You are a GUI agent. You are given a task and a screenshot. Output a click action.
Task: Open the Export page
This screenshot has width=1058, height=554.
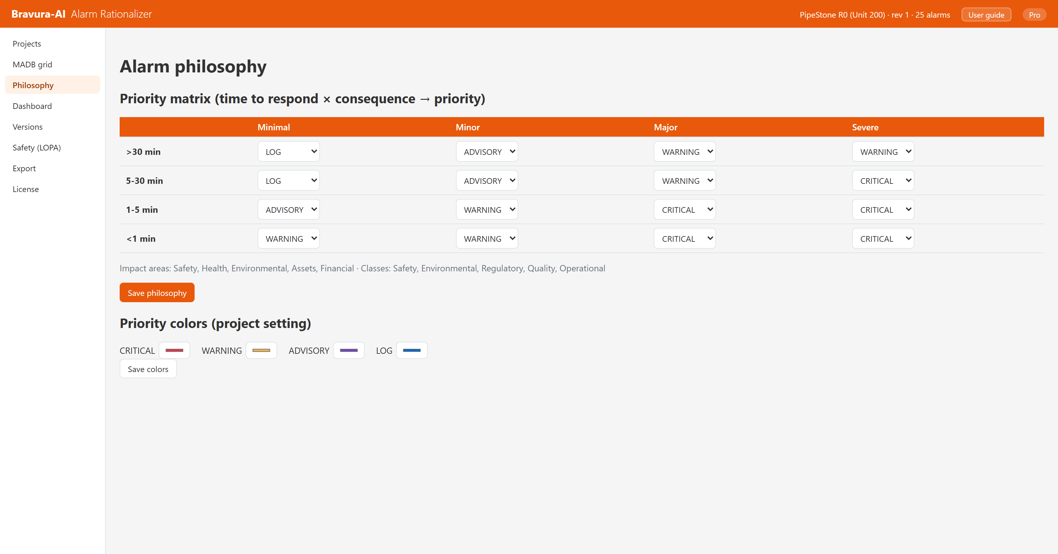pos(53,168)
